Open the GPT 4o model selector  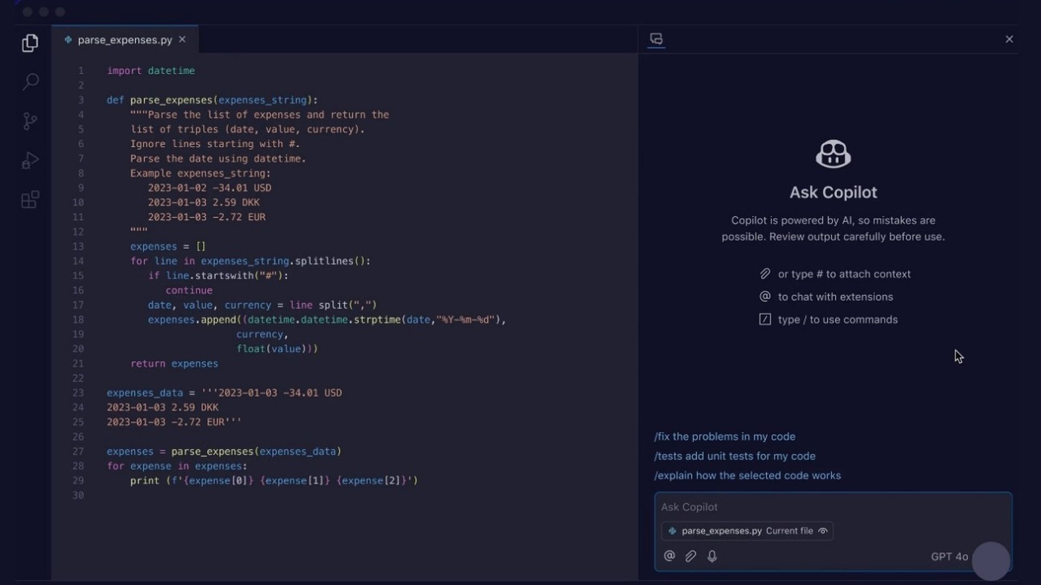pos(949,556)
